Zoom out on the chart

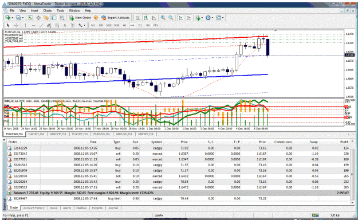coord(171,18)
